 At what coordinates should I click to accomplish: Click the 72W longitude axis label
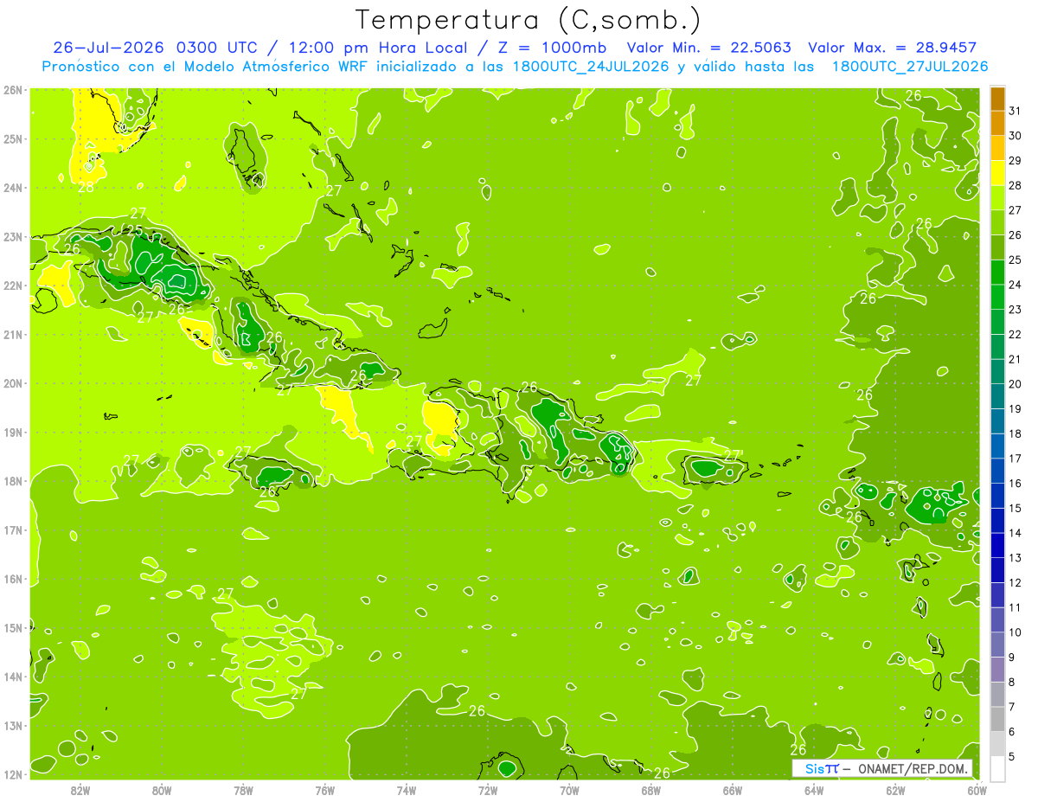coord(488,790)
